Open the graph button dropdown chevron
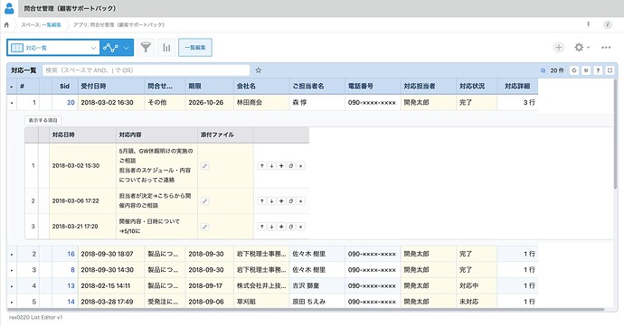 [x=126, y=48]
